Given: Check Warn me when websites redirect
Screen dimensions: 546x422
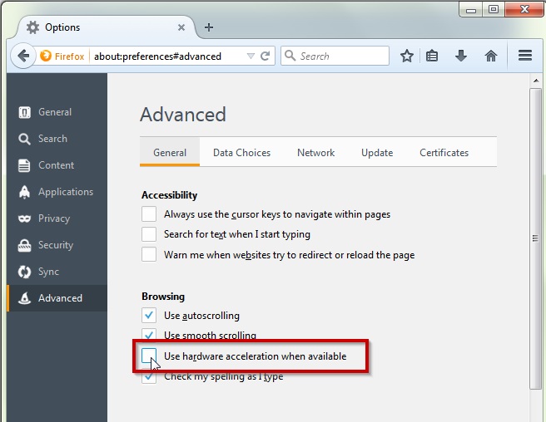Looking at the screenshot, I should [x=149, y=255].
